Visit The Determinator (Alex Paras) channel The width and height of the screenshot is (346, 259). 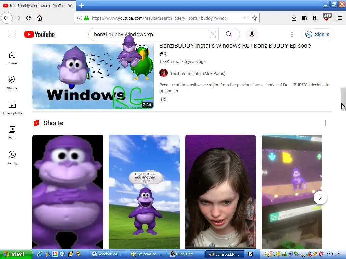pyautogui.click(x=198, y=73)
